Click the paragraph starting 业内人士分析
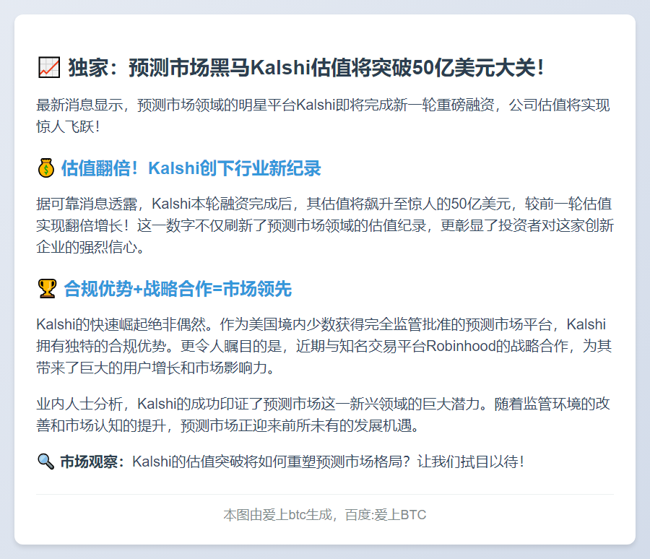650x559 pixels. (x=323, y=415)
